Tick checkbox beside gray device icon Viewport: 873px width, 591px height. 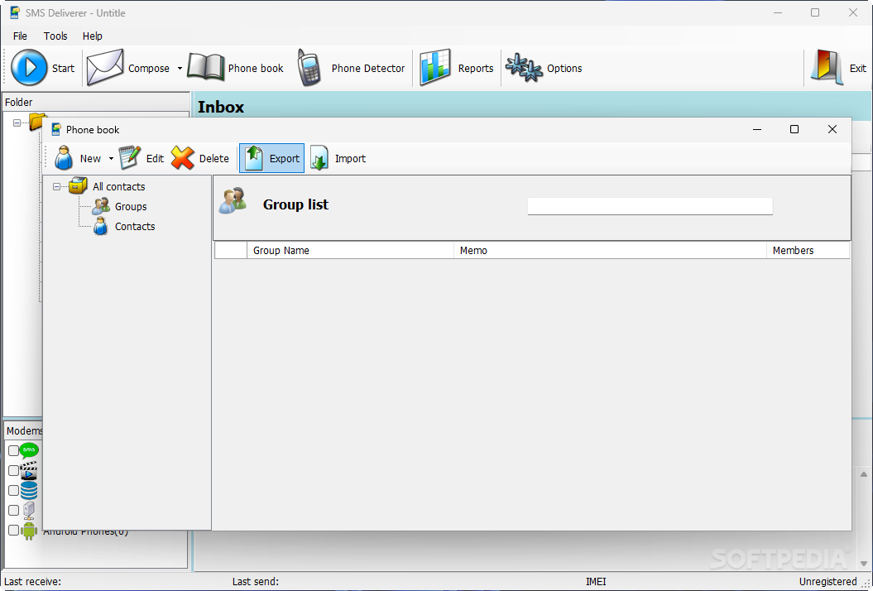[x=13, y=510]
